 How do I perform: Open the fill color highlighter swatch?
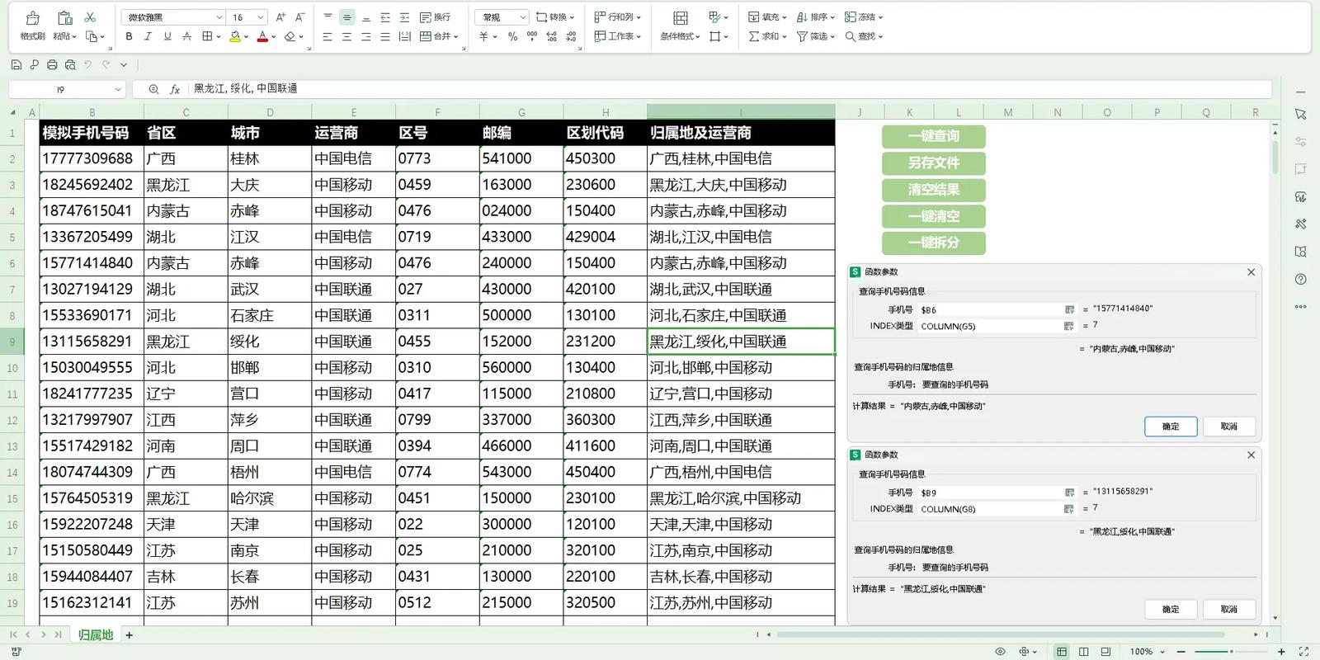tap(235, 36)
